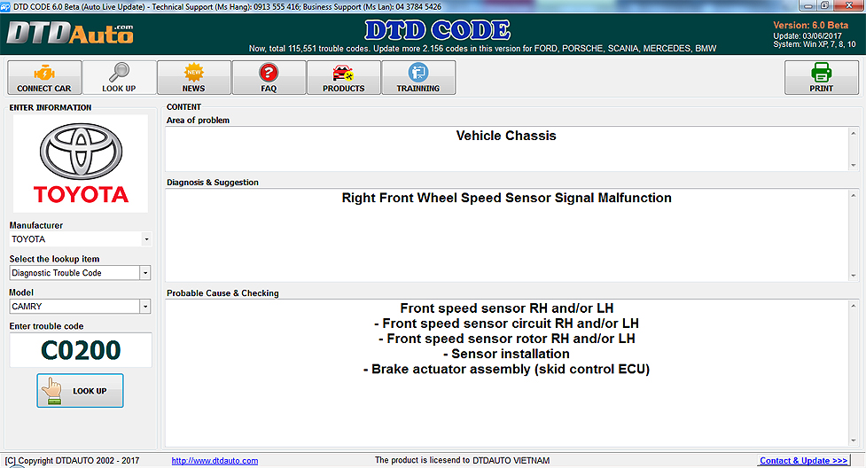Open FAQ question mark icon

[x=269, y=73]
